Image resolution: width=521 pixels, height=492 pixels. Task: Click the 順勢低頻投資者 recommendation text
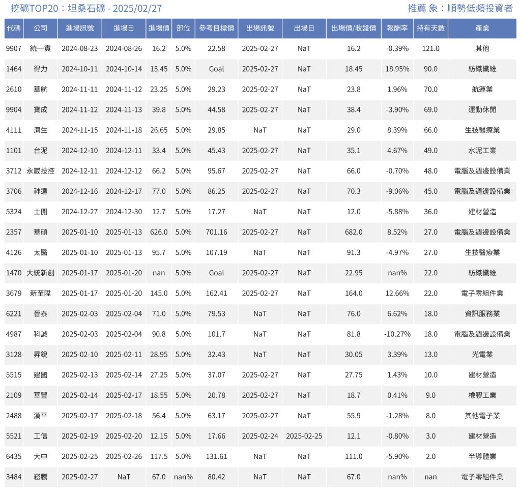tap(480, 8)
